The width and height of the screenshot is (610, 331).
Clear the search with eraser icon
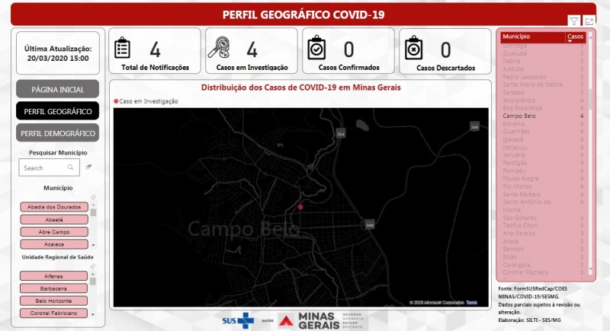pos(88,167)
